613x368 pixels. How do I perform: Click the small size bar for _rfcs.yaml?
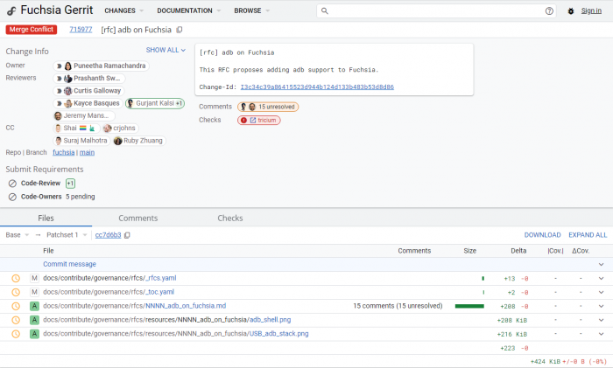pos(483,279)
